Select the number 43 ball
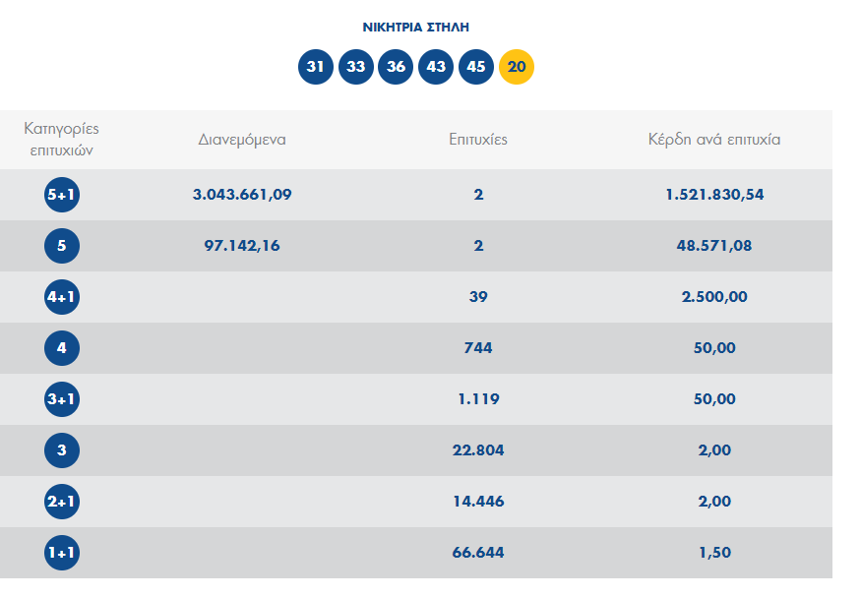This screenshot has height=598, width=861. coord(437,67)
